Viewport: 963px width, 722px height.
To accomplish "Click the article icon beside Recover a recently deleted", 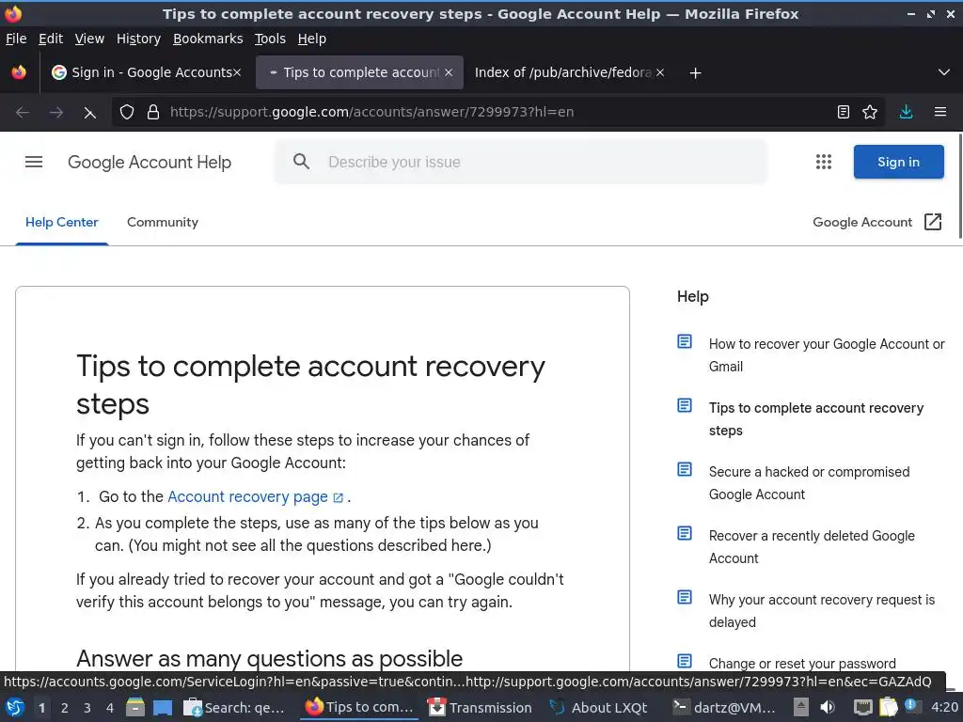I will point(685,533).
